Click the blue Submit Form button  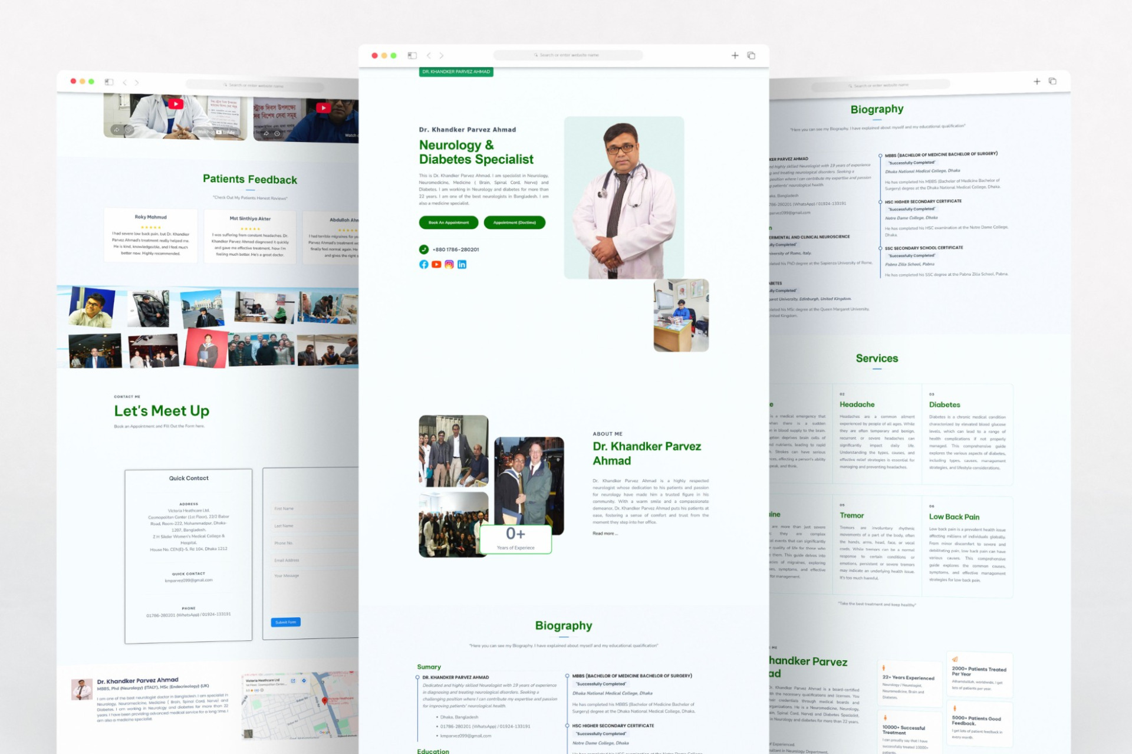click(x=286, y=622)
